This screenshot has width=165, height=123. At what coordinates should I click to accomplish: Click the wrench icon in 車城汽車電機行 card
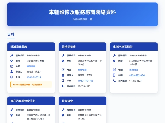[114, 56]
